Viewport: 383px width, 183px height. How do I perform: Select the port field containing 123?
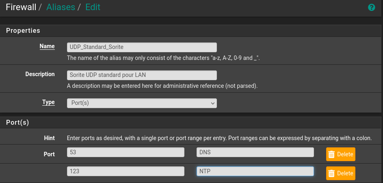pyautogui.click(x=126, y=171)
